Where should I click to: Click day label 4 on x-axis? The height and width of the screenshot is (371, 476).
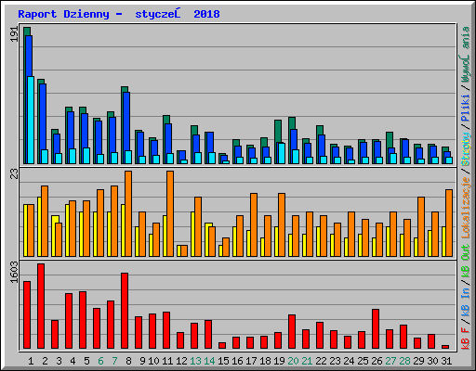(73, 361)
